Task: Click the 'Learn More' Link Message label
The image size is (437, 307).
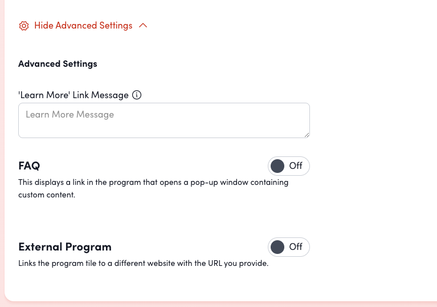Action: [73, 95]
